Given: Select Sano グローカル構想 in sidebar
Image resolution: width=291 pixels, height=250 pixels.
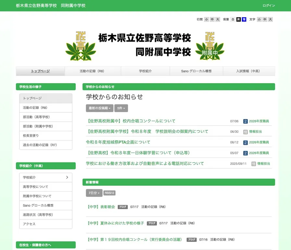Looking at the screenshot, I should [x=46, y=205].
